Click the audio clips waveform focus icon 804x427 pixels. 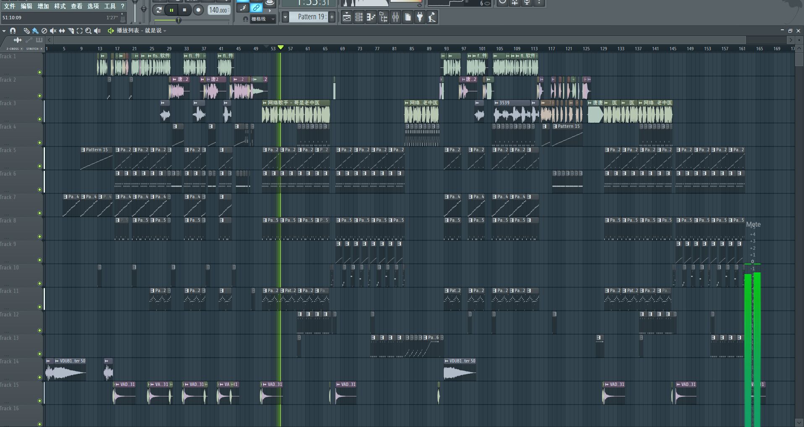click(x=18, y=40)
